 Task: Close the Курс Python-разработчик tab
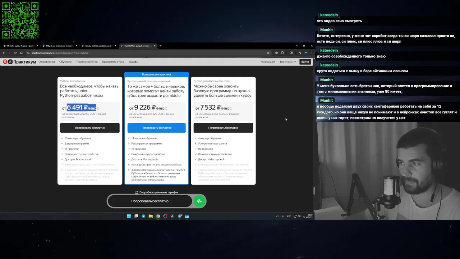pos(155,46)
